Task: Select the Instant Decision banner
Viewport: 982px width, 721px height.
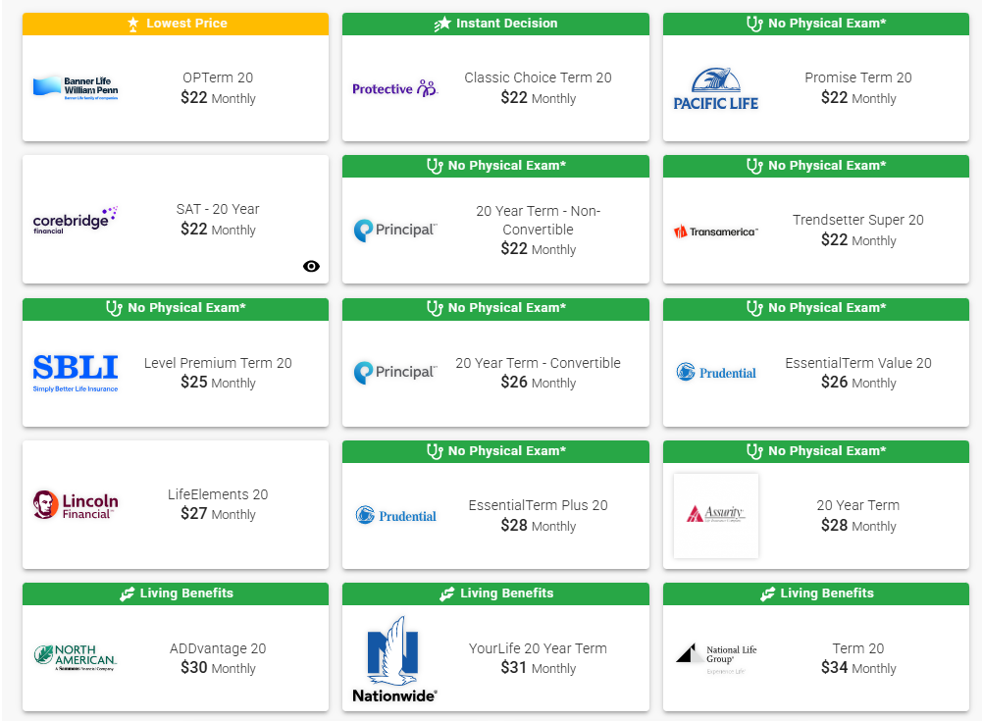Action: [x=495, y=24]
